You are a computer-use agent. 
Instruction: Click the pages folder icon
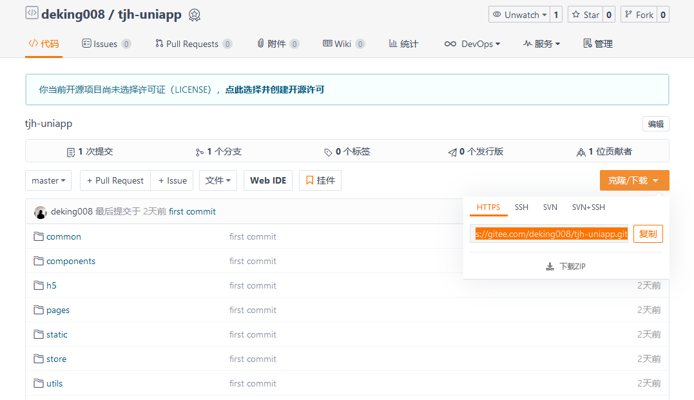click(x=39, y=310)
